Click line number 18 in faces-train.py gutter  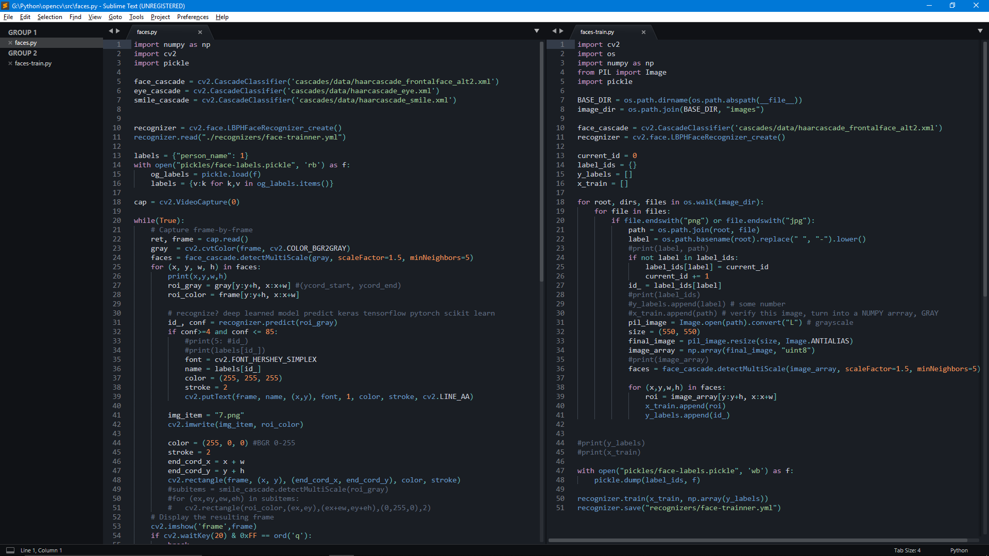[x=560, y=202]
